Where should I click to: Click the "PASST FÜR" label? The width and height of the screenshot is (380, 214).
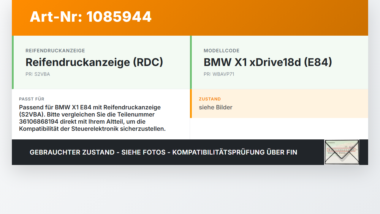click(x=32, y=99)
